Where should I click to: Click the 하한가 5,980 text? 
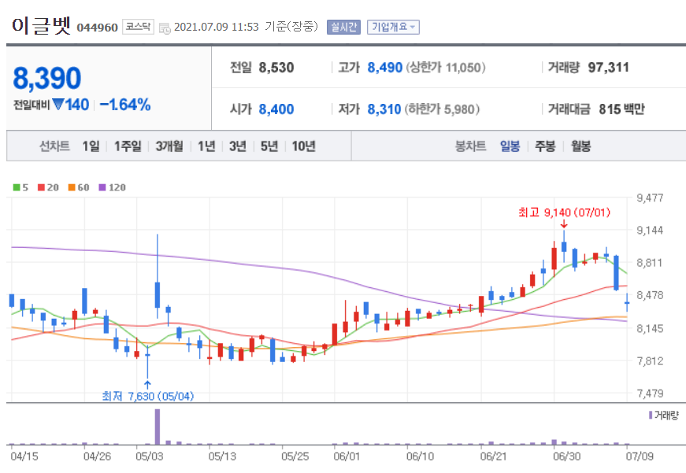click(x=442, y=109)
